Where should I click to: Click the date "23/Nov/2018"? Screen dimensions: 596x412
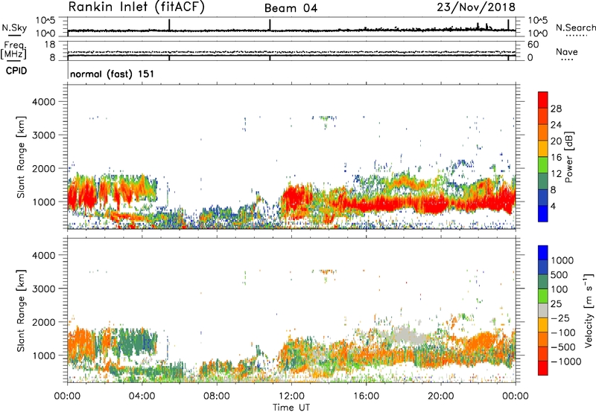(476, 7)
